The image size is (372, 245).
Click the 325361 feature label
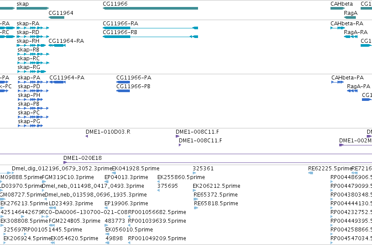[203, 169]
